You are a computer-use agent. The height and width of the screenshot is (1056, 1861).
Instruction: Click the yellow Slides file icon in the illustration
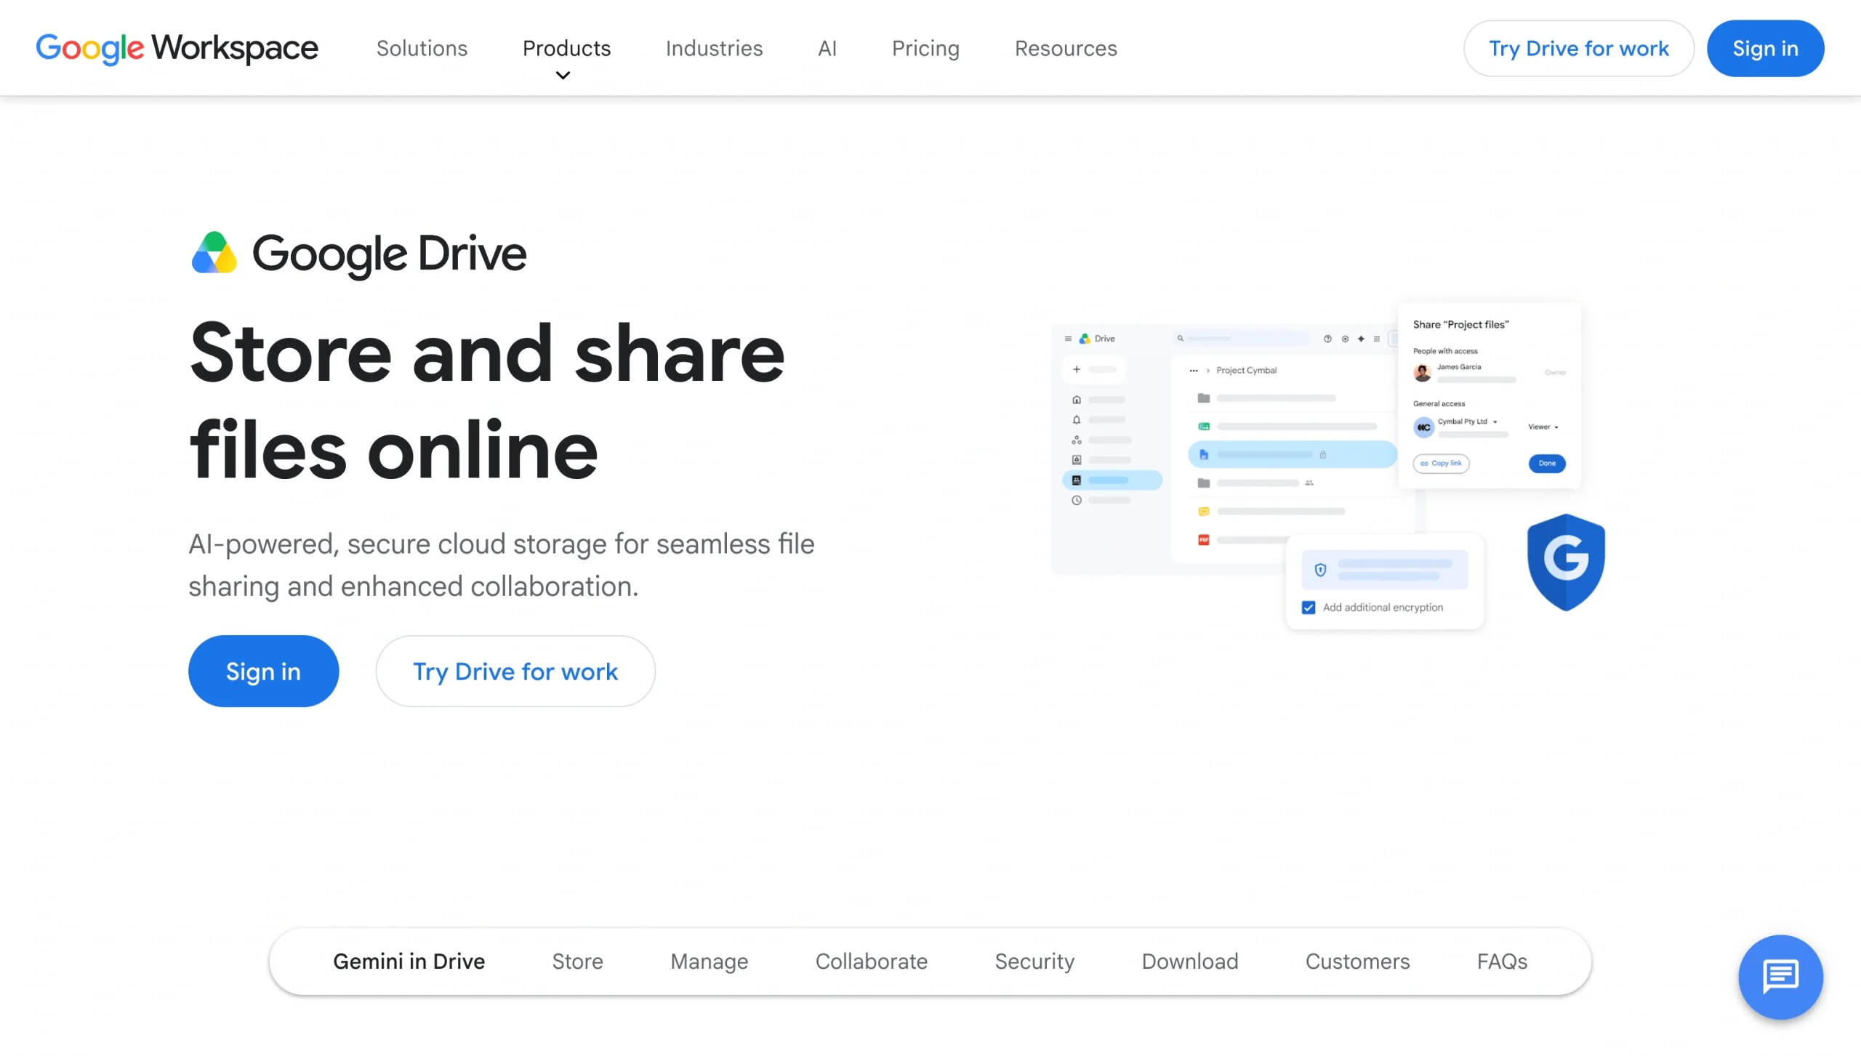point(1204,512)
